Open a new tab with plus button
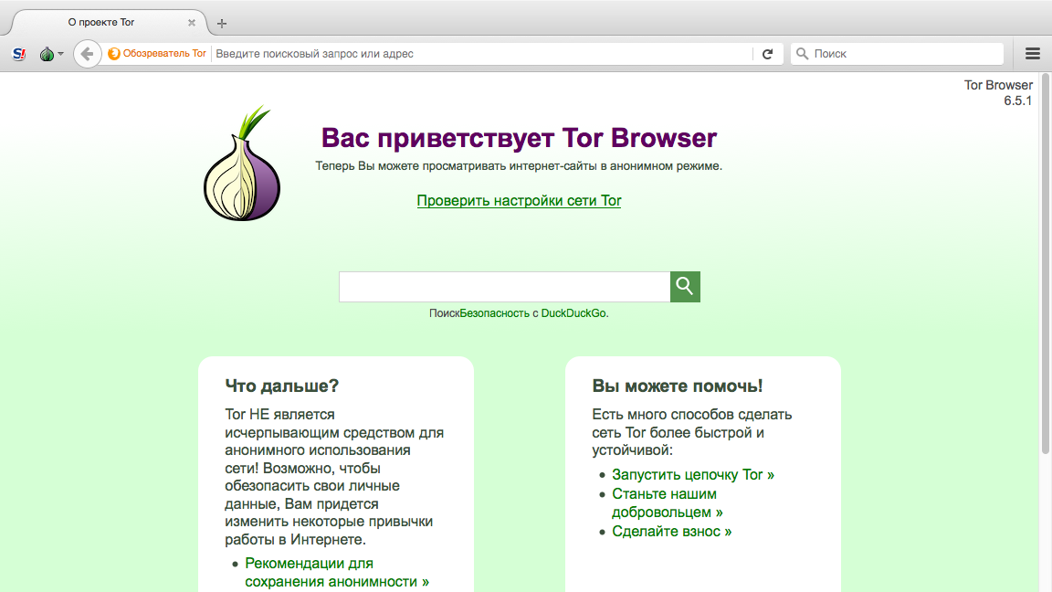This screenshot has height=592, width=1052. click(x=222, y=23)
